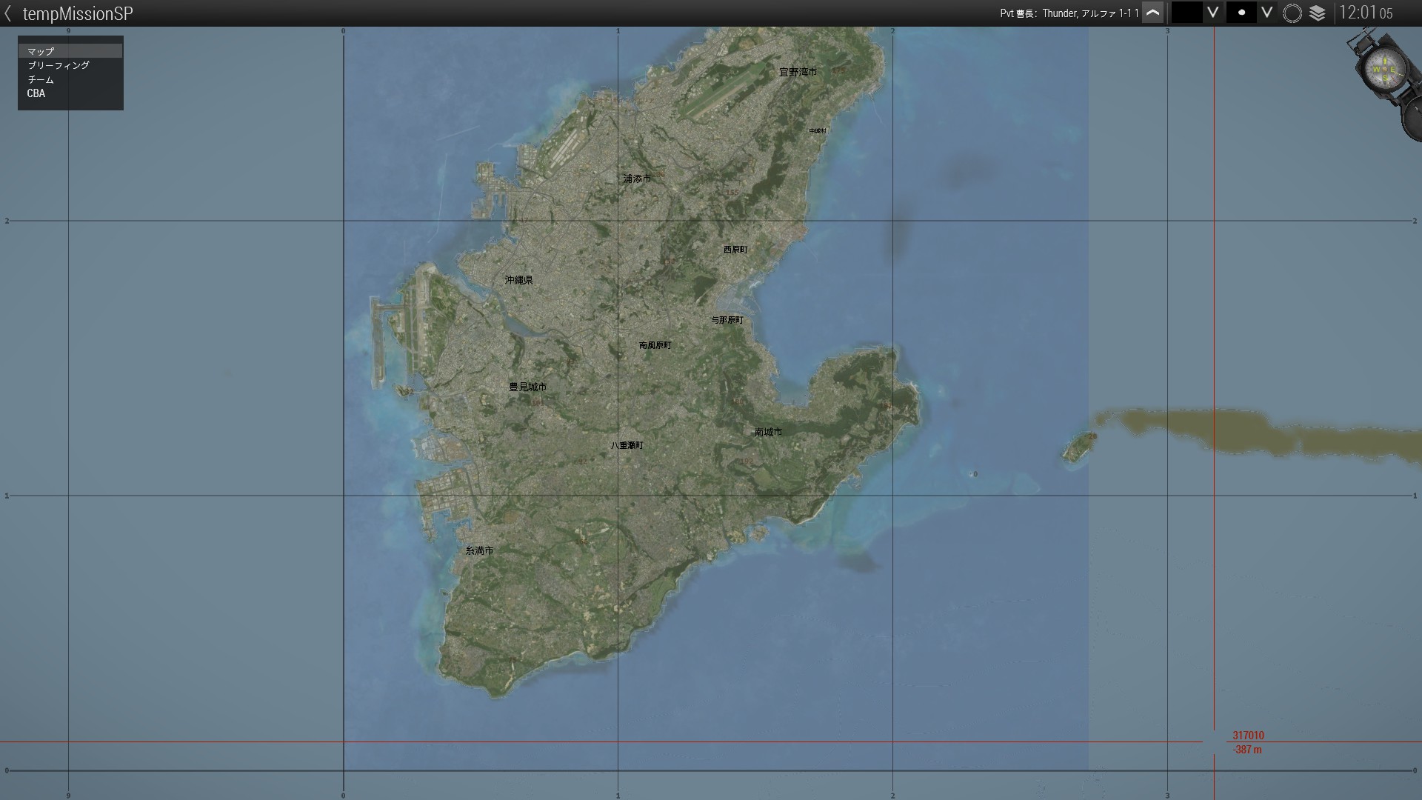
Task: Click the 宜野湾市 map label
Action: tap(798, 72)
